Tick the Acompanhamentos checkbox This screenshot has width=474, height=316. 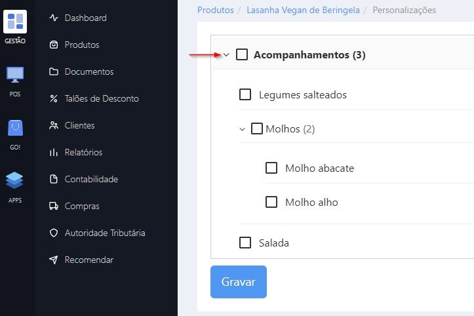tap(242, 54)
